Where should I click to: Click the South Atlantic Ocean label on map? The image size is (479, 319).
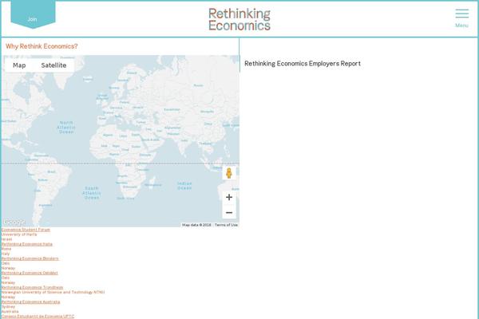(92, 193)
